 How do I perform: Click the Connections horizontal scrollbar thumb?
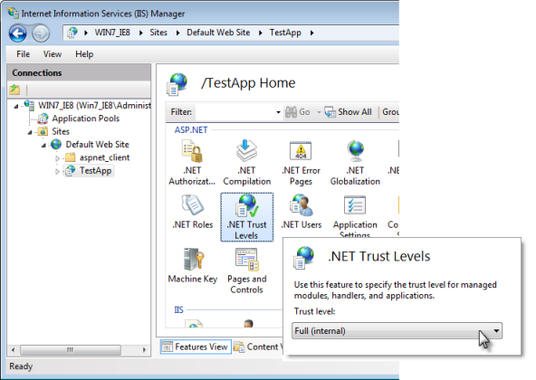pyautogui.click(x=71, y=350)
